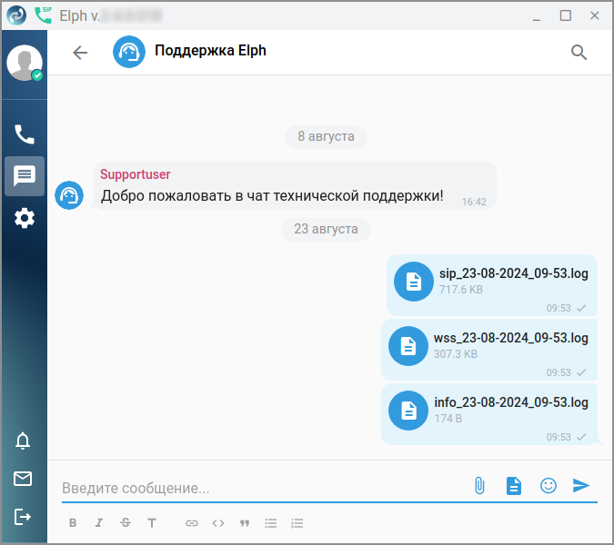The height and width of the screenshot is (545, 614).
Task: Click the message input field
Action: 265,488
